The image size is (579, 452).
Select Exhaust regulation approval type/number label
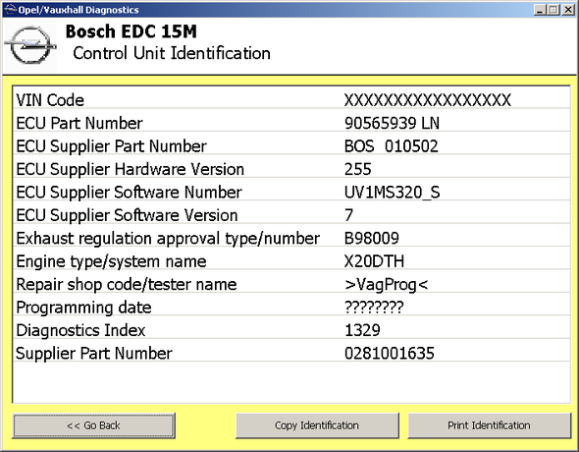pos(168,239)
